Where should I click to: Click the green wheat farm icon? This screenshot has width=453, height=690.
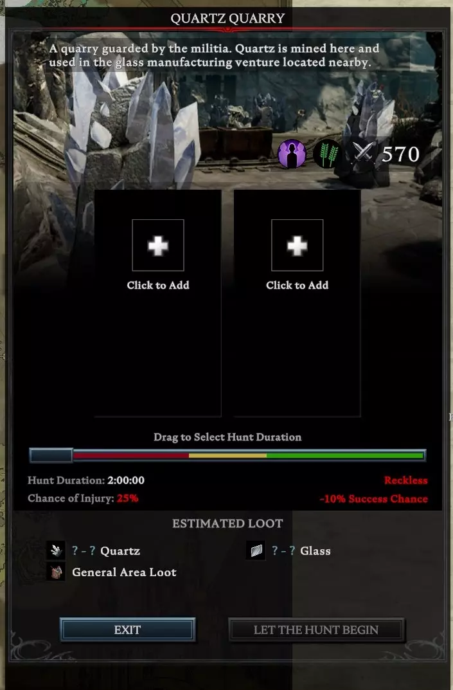[x=327, y=154]
